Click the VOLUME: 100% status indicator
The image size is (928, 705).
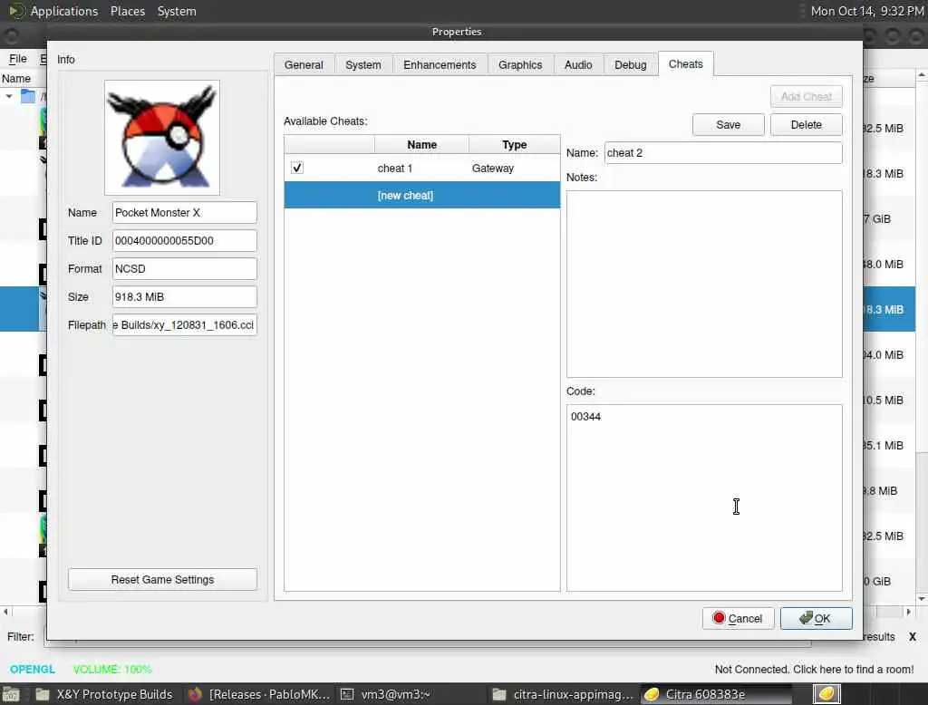[112, 670]
